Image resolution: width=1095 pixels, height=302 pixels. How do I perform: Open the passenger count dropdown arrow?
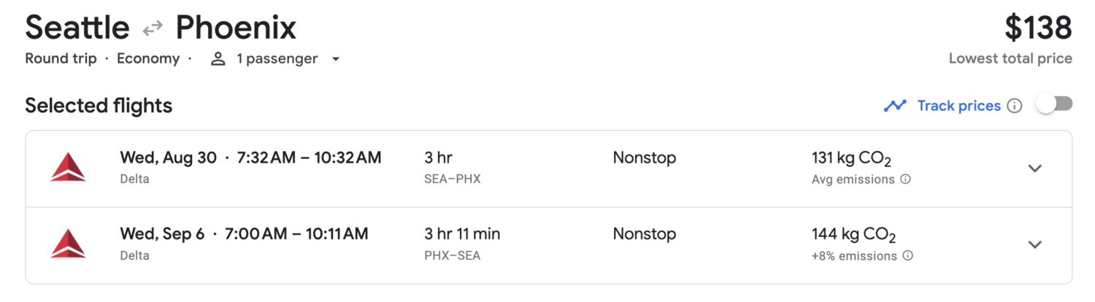point(336,59)
